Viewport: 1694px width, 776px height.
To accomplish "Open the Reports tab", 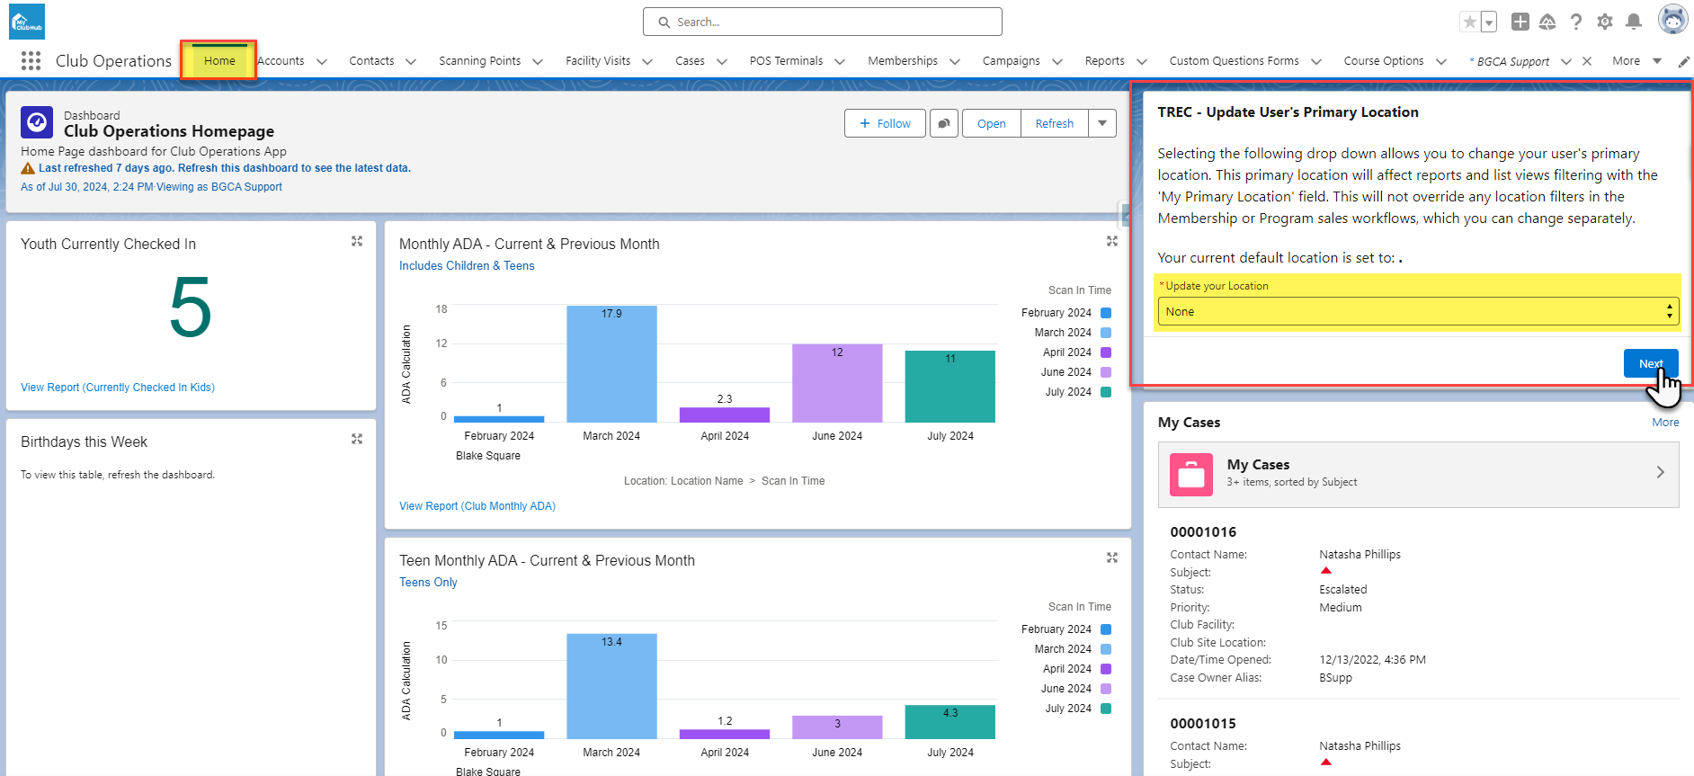I will point(1104,61).
